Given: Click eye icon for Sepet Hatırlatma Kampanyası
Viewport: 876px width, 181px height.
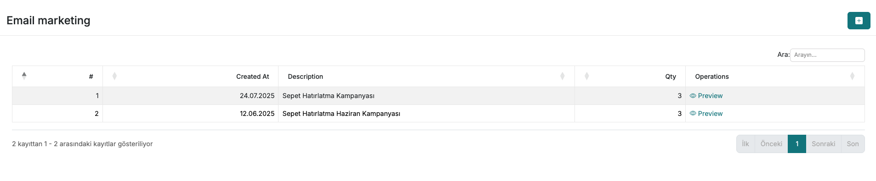Looking at the screenshot, I should pyautogui.click(x=693, y=96).
